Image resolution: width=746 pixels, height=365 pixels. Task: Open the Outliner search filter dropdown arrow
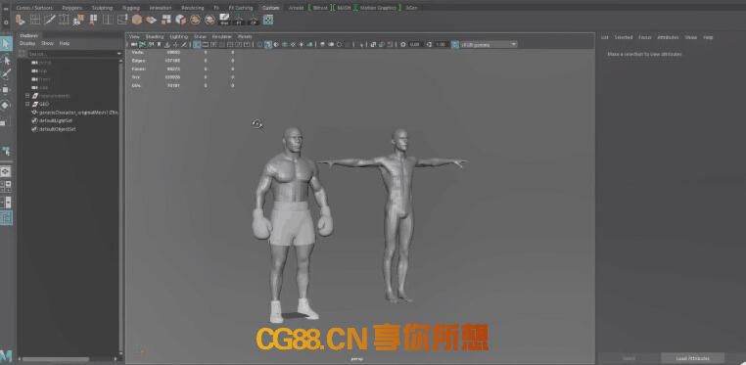(118, 54)
